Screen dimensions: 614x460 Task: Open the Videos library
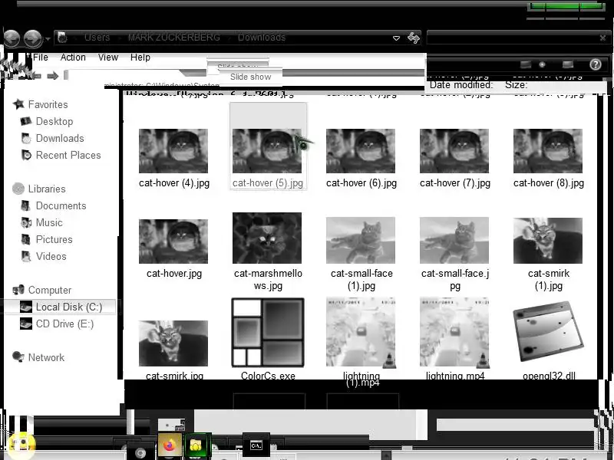[x=51, y=256]
